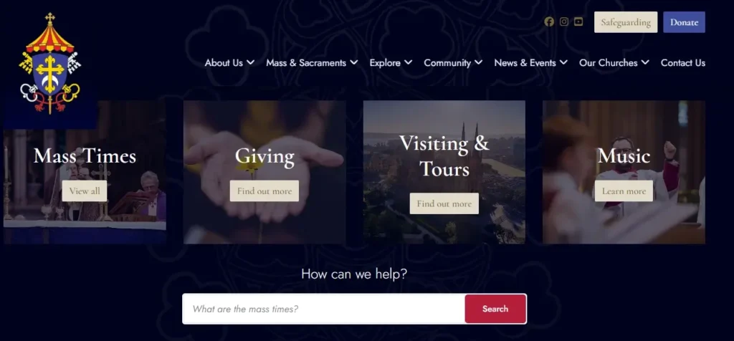The height and width of the screenshot is (341, 734).
Task: Click the red Search button
Action: [x=495, y=309]
